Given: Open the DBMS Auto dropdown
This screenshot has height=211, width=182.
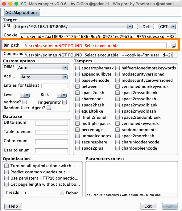Looking at the screenshot, I should click(x=42, y=68).
